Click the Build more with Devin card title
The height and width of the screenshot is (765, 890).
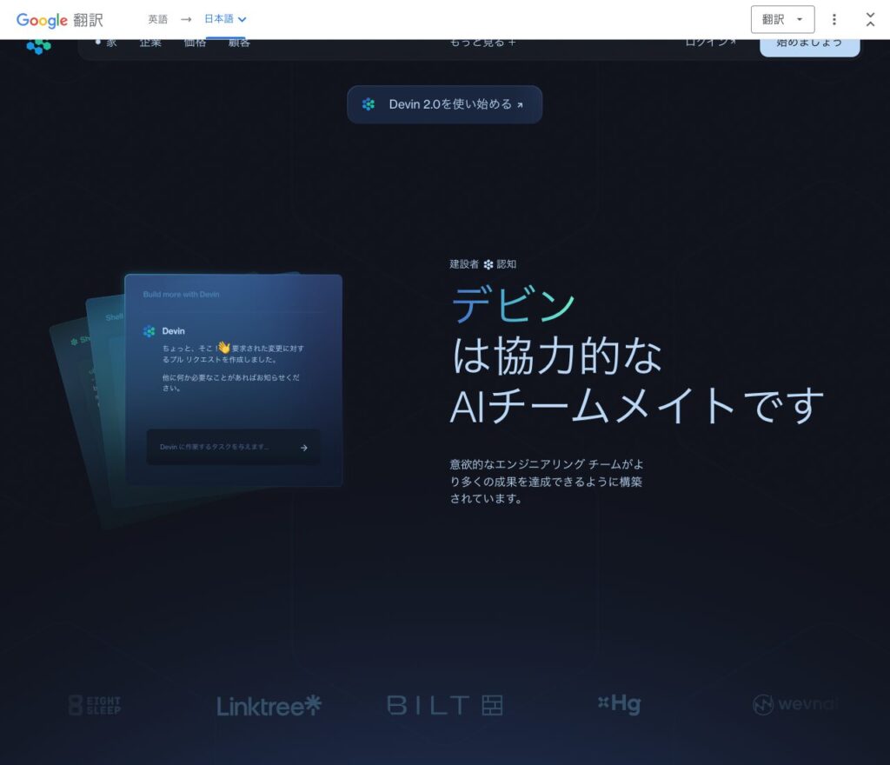tap(181, 294)
